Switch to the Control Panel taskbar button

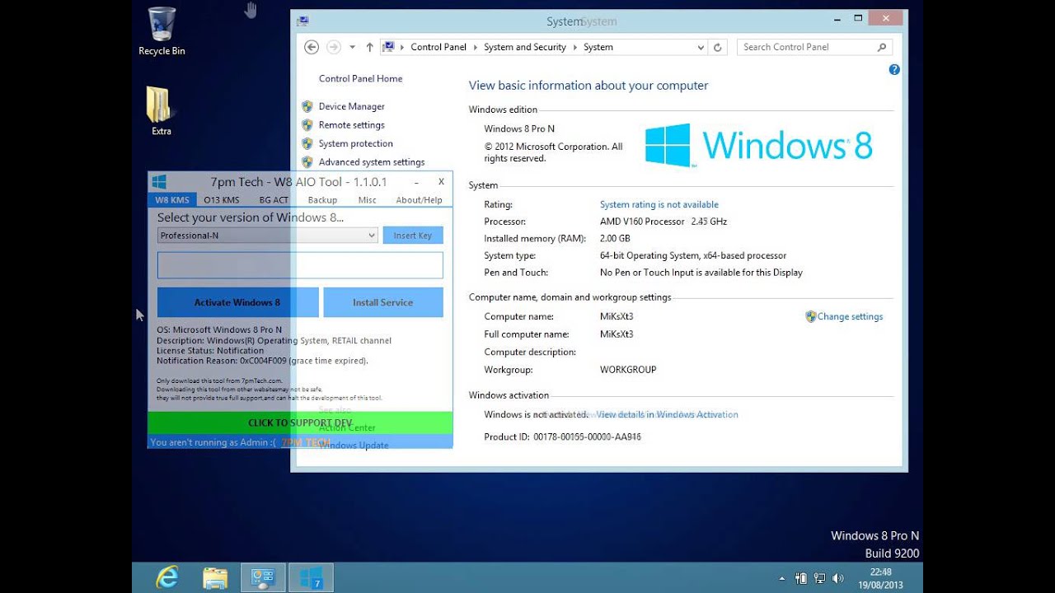263,577
